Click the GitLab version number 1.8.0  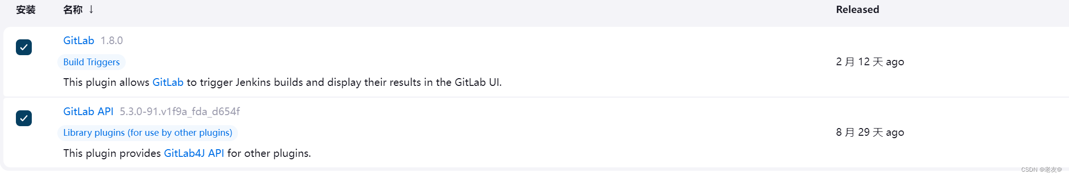pyautogui.click(x=112, y=40)
